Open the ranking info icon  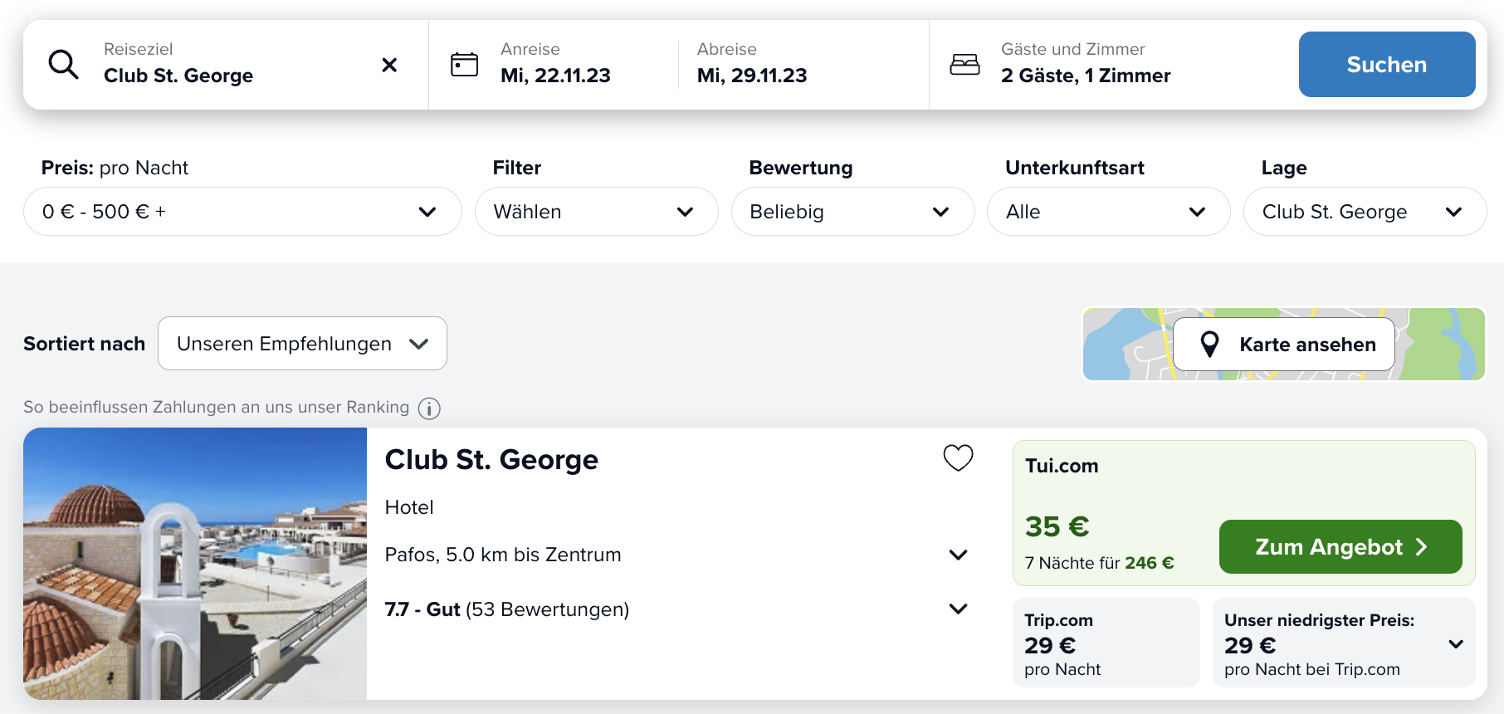click(429, 408)
